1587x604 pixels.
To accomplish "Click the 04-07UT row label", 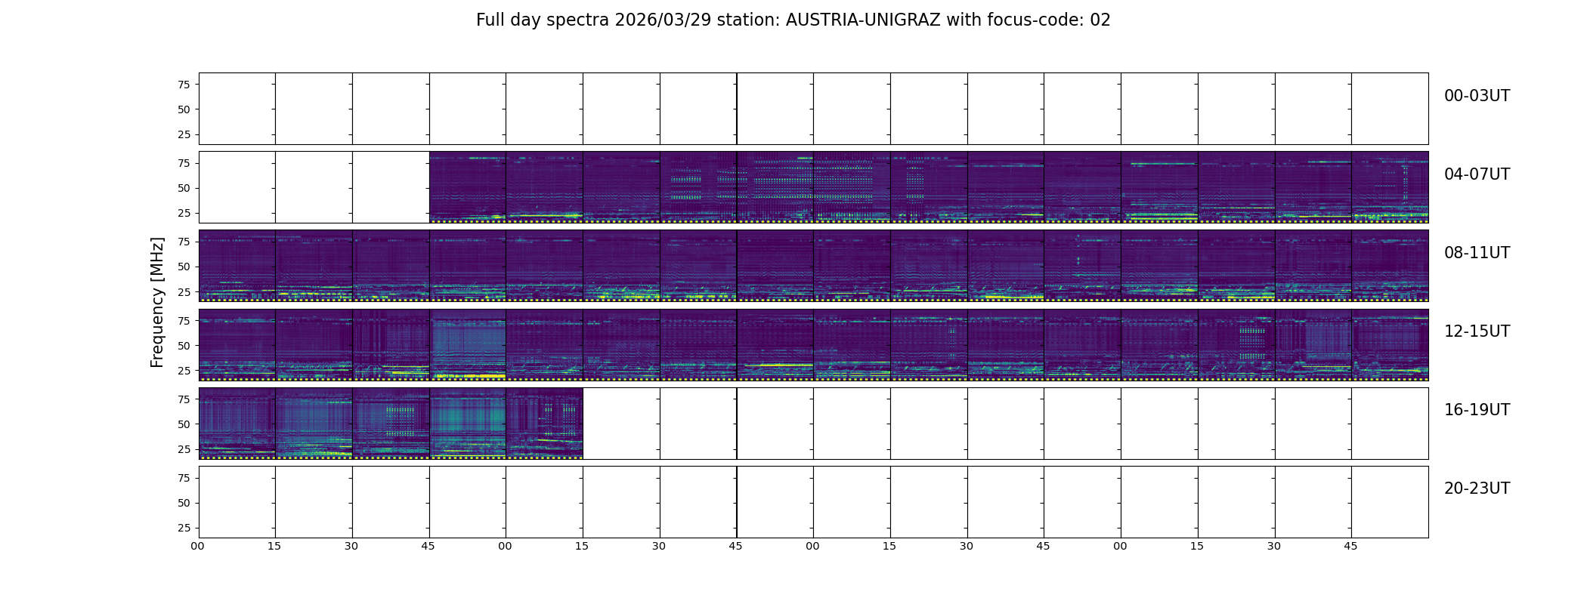I will [x=1477, y=174].
